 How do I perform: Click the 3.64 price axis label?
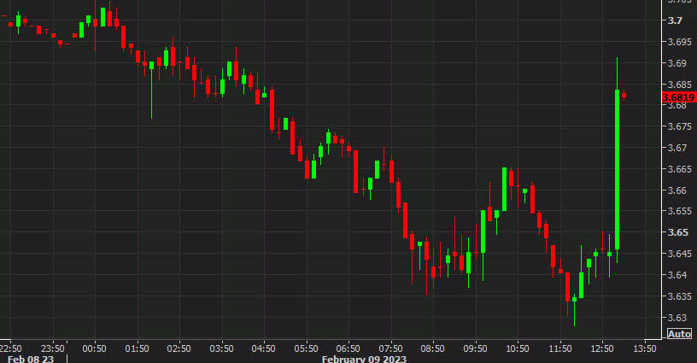676,275
